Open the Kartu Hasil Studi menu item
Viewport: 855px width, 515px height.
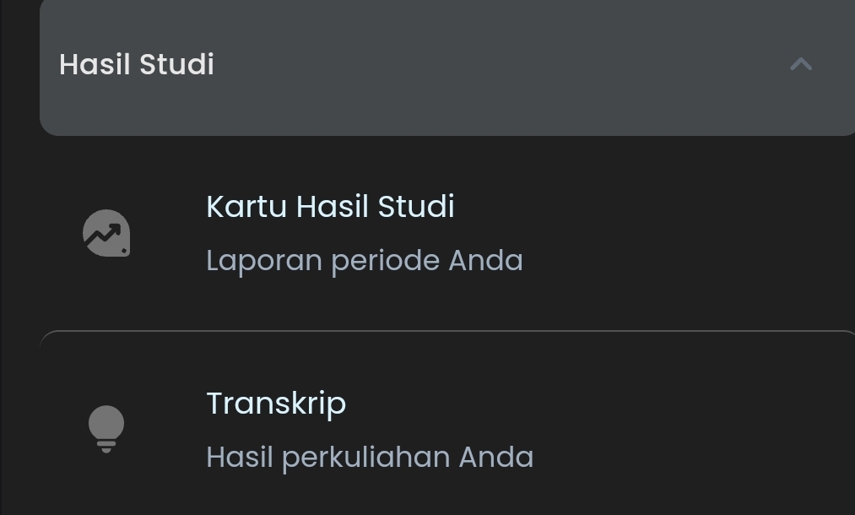coord(330,207)
